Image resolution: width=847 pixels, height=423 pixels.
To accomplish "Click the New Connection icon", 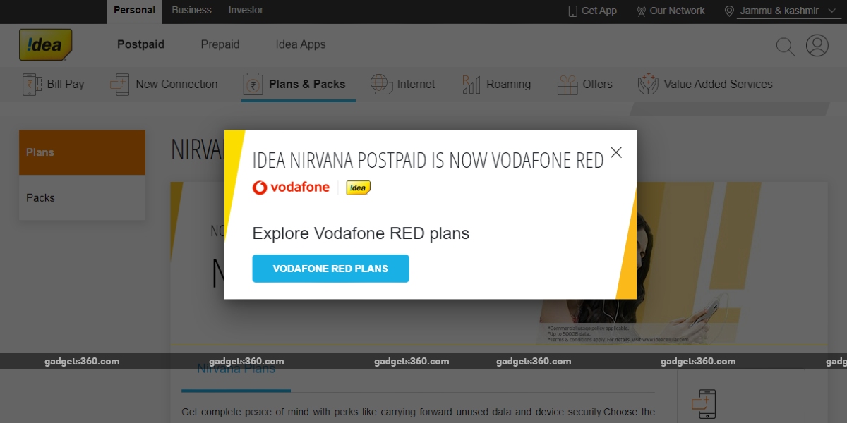I will [120, 85].
